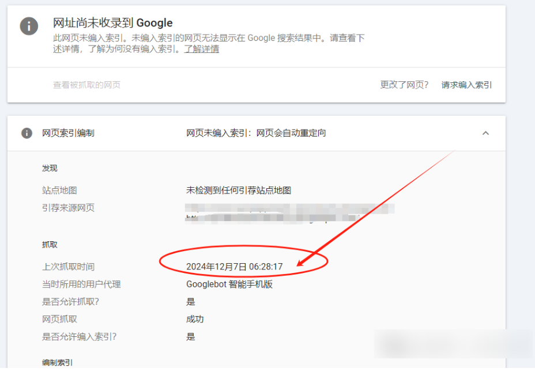Click the info icon beside 网址尚未收录到 Google
Screen dimensions: 535x372
(x=29, y=26)
